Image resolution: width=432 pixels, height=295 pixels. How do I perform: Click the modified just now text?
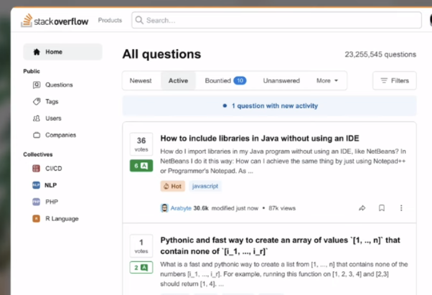tap(235, 208)
